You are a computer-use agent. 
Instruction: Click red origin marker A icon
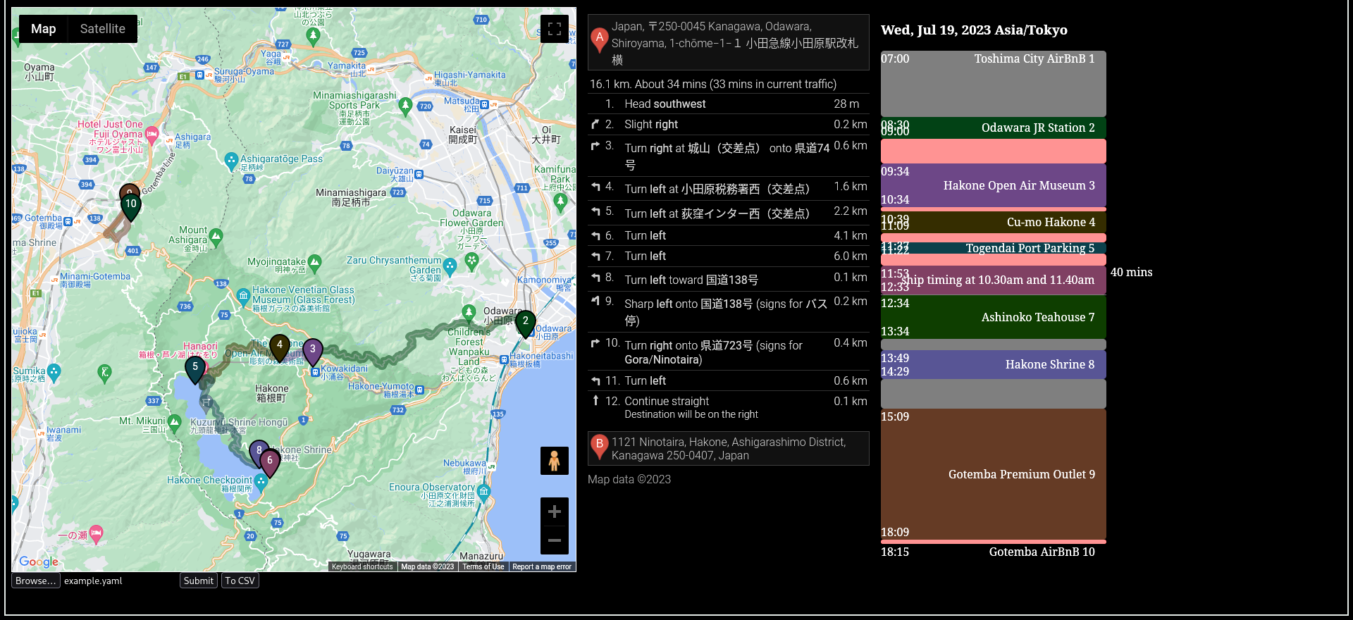(600, 40)
